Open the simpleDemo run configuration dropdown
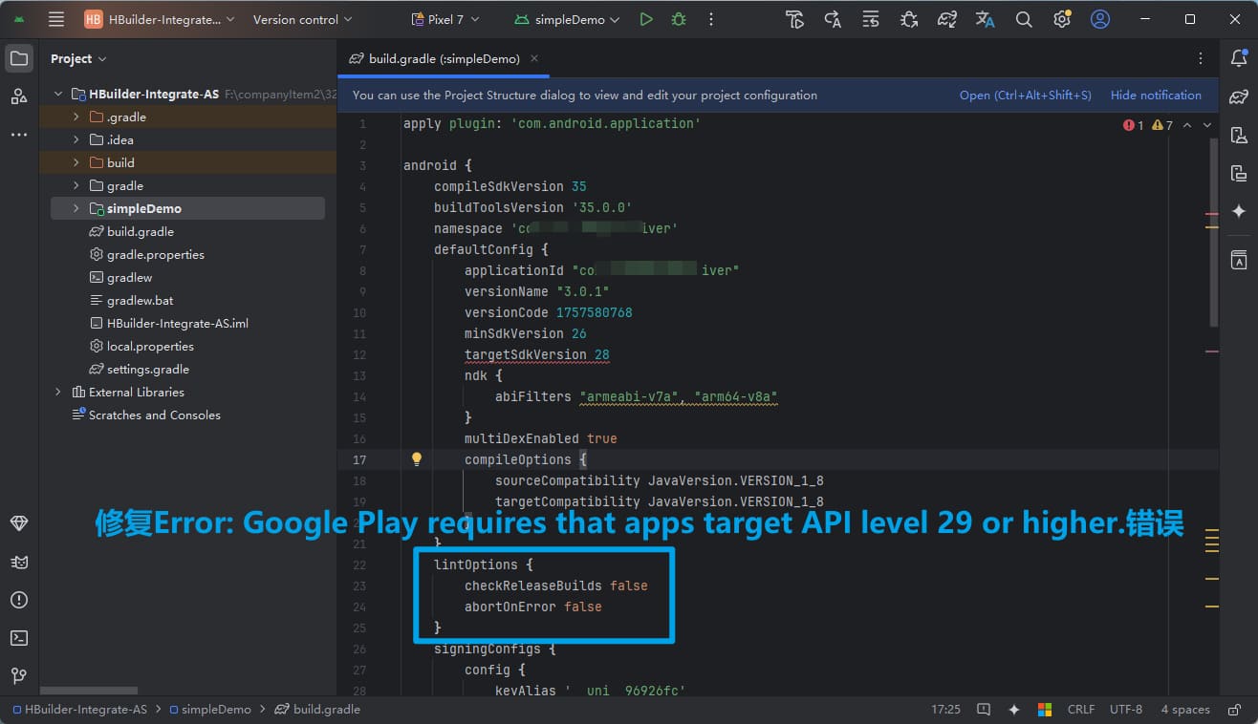The height and width of the screenshot is (724, 1258). [567, 19]
